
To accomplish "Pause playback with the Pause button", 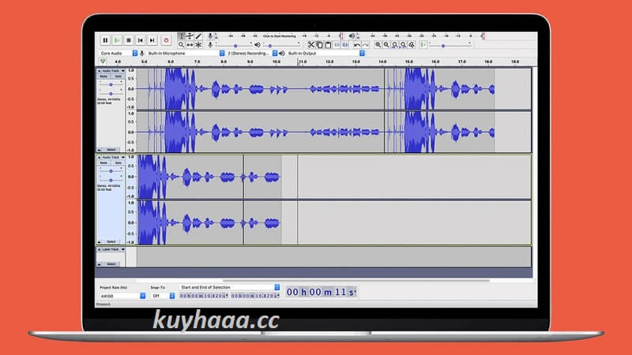I will 105,40.
